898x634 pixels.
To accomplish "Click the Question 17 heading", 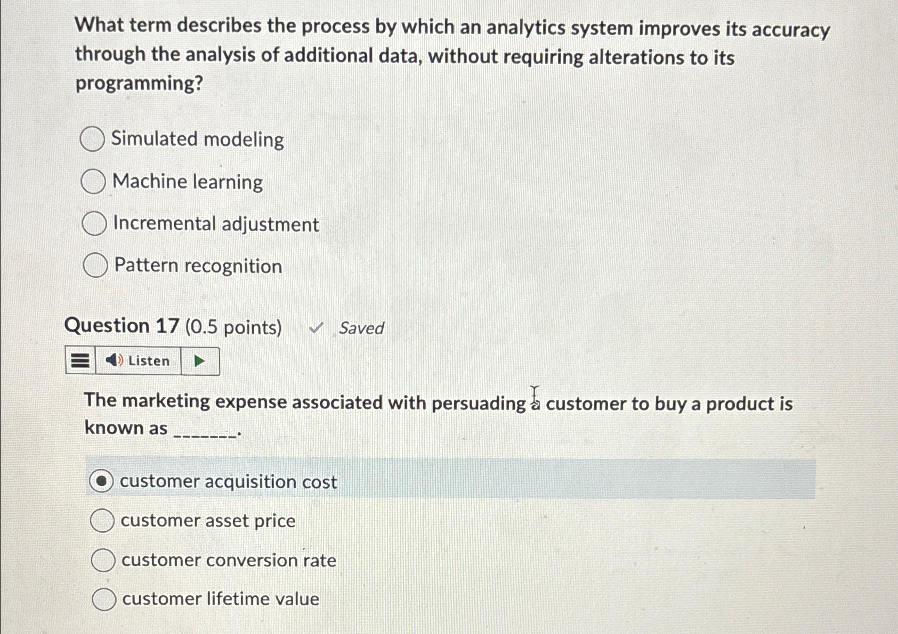I will pos(122,326).
